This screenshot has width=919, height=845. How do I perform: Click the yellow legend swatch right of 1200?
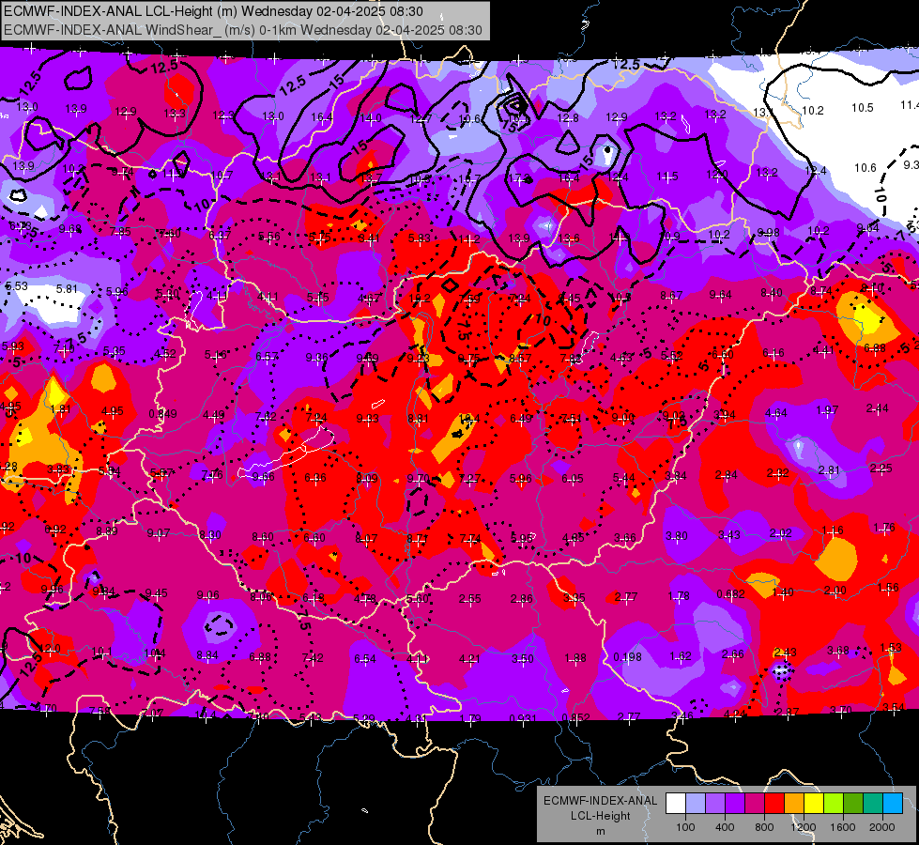(x=814, y=804)
